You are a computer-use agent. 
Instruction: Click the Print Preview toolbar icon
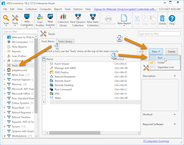109,18
